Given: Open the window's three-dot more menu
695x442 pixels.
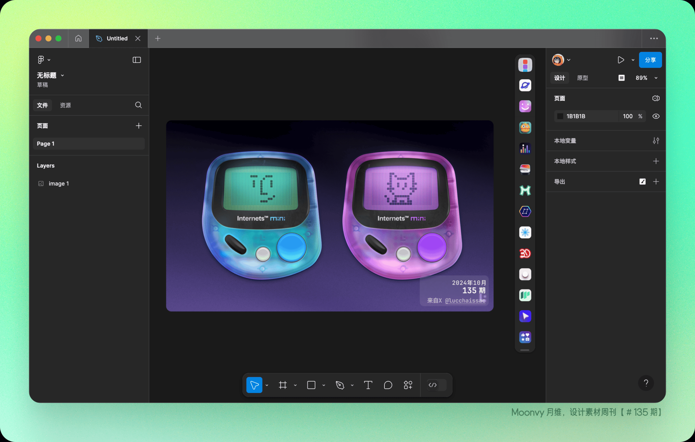Looking at the screenshot, I should click(x=654, y=38).
